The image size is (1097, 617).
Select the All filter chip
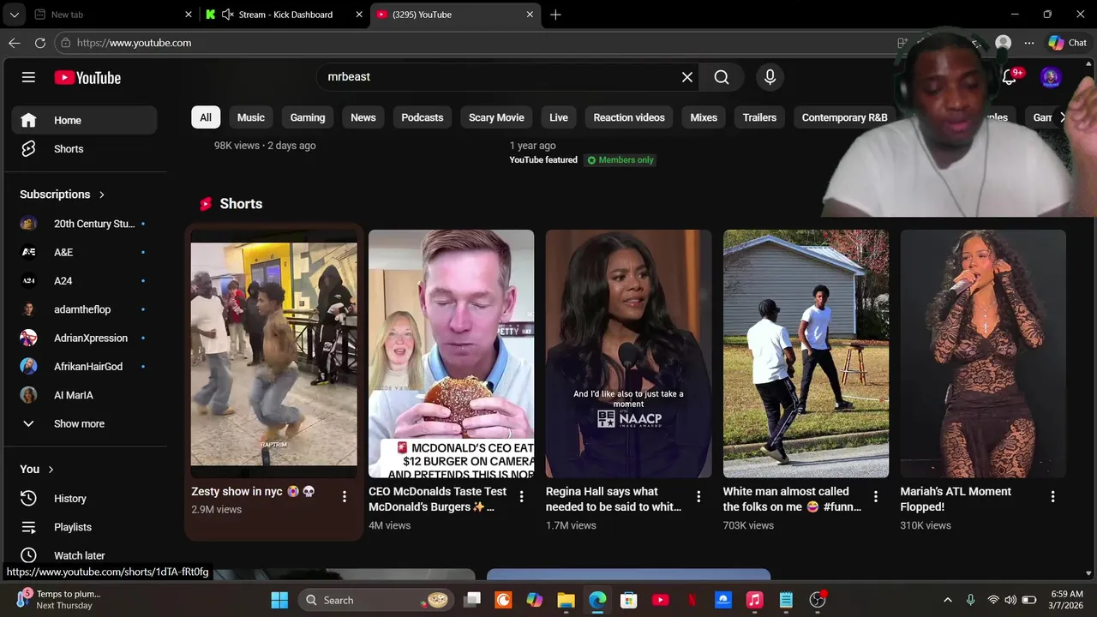(206, 117)
